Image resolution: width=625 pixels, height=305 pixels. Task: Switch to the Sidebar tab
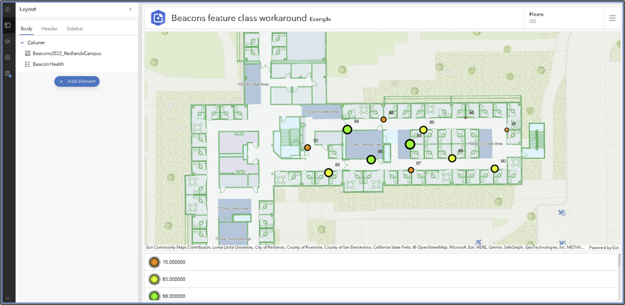(x=74, y=29)
